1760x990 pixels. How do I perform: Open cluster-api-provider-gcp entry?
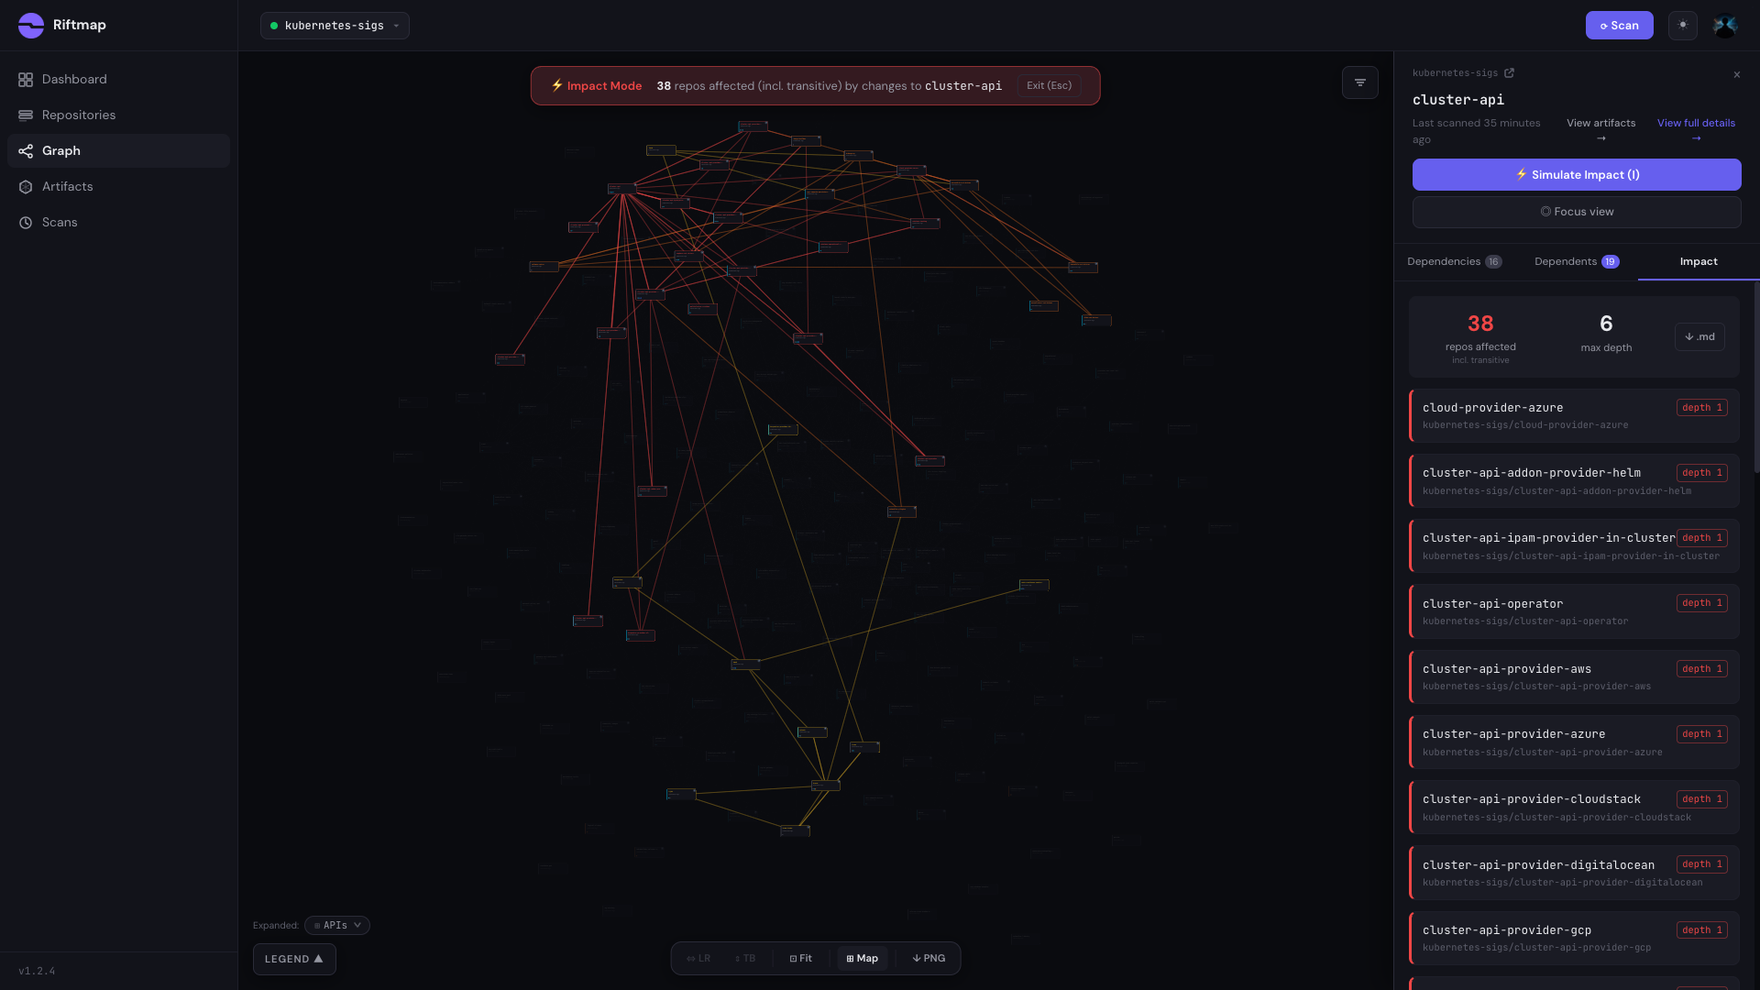click(x=1574, y=939)
